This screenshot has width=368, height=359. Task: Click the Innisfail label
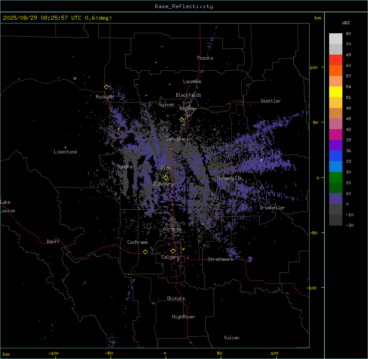(x=177, y=139)
